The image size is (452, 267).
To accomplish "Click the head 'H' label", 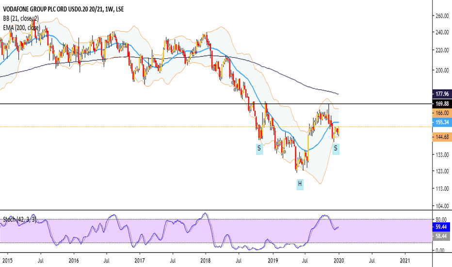I will [x=300, y=184].
